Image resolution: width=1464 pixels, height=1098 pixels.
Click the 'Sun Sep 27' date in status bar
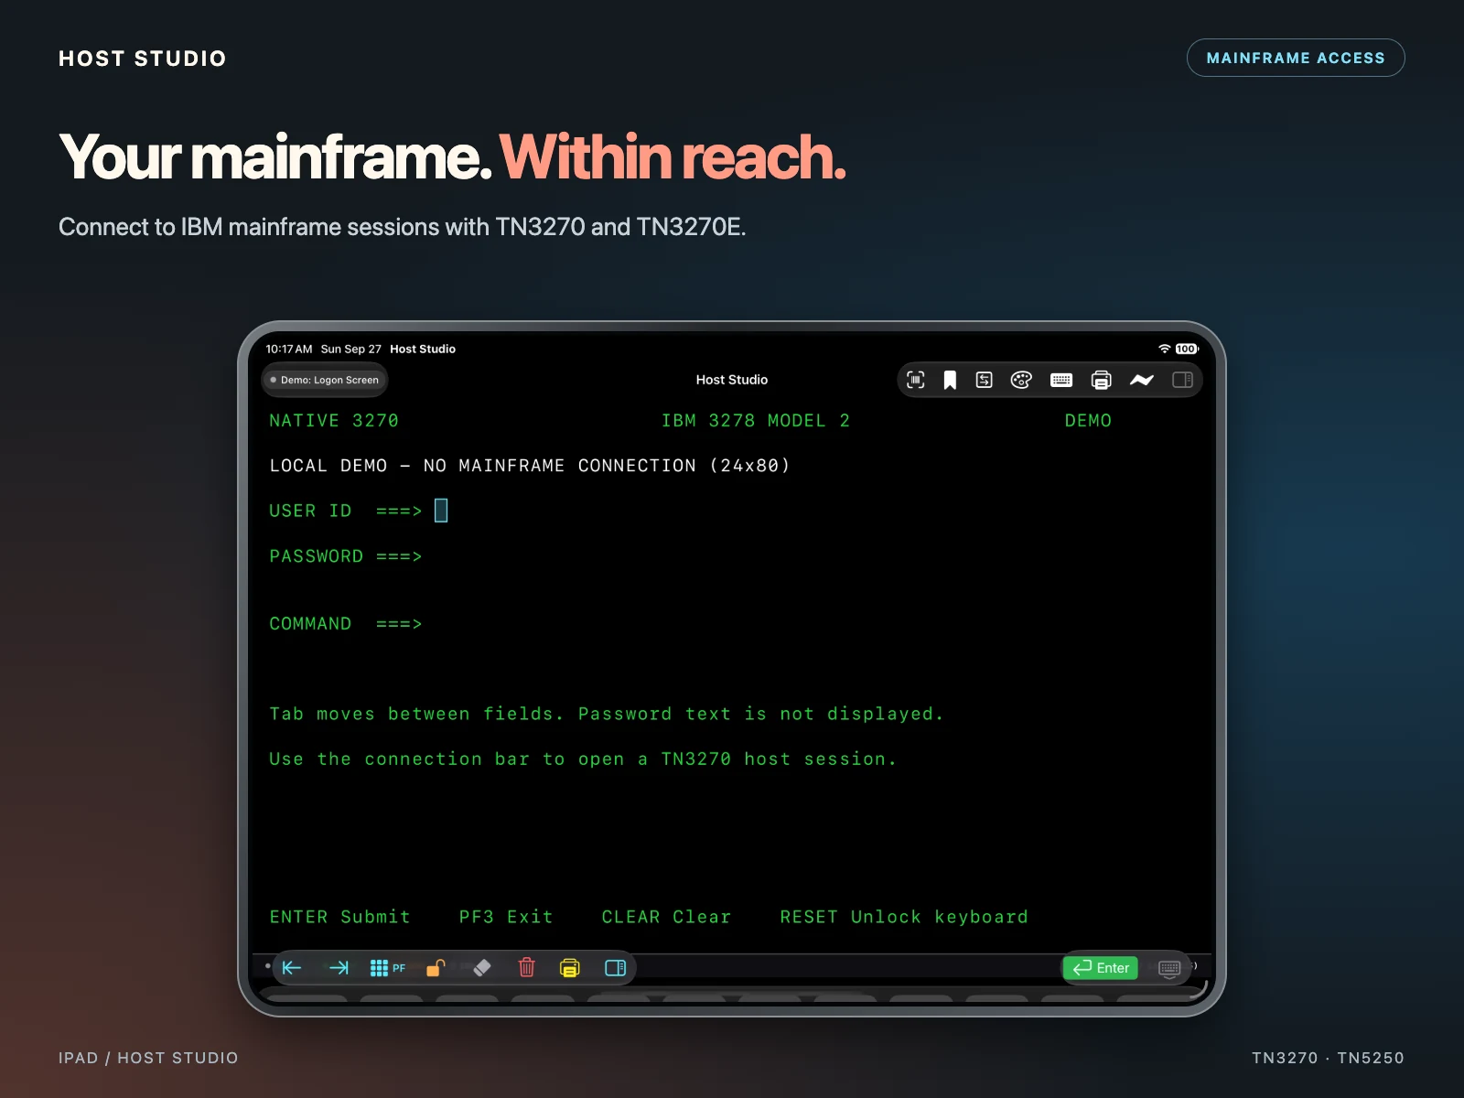click(x=350, y=349)
